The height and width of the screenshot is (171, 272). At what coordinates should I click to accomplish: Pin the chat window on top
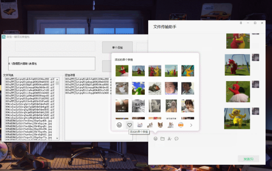241,23
